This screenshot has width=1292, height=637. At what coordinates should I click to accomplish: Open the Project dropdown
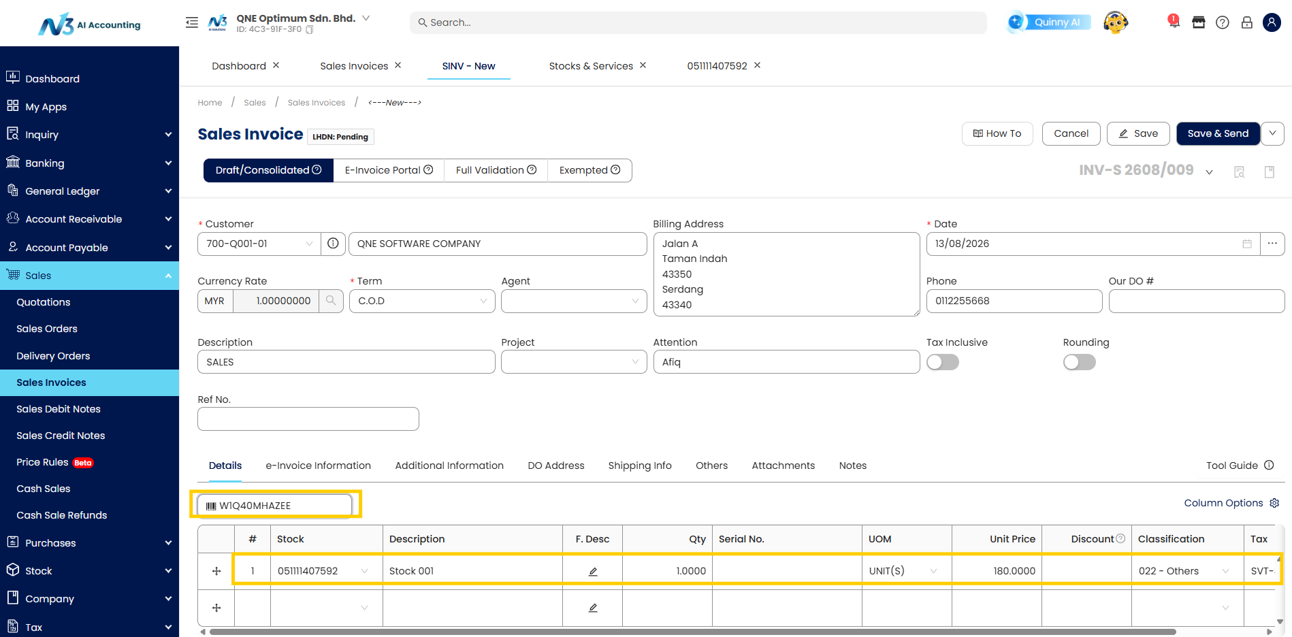pos(574,362)
